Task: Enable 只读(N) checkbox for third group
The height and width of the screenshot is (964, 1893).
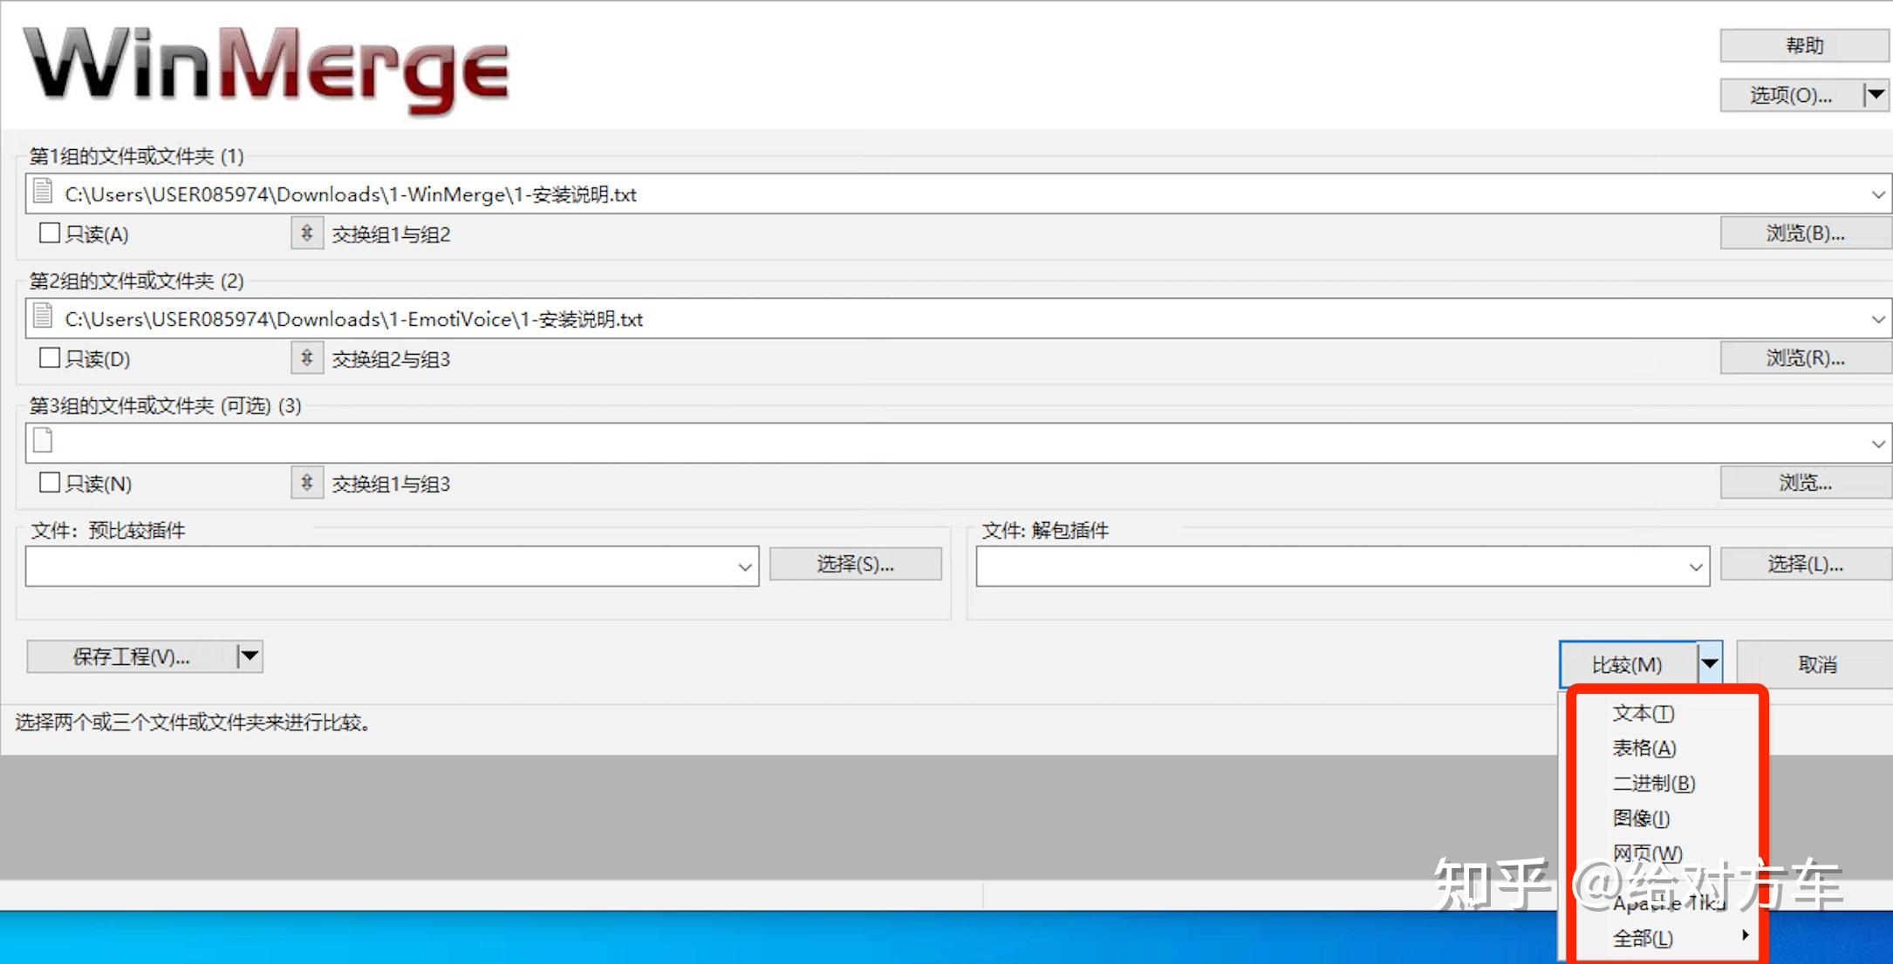Action: [x=49, y=481]
